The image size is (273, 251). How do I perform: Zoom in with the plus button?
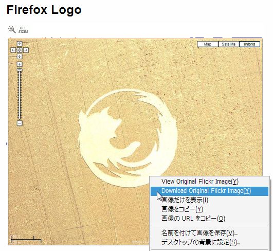tap(20, 64)
